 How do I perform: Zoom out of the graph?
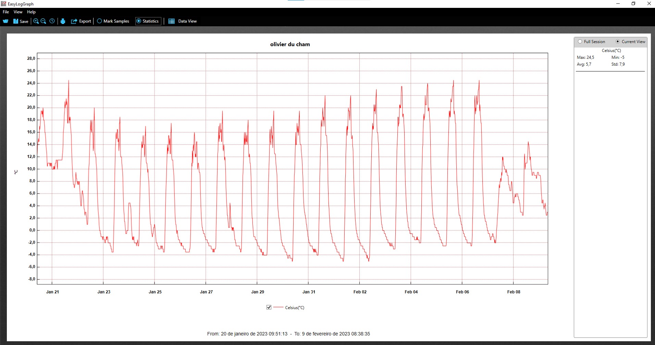[x=44, y=21]
